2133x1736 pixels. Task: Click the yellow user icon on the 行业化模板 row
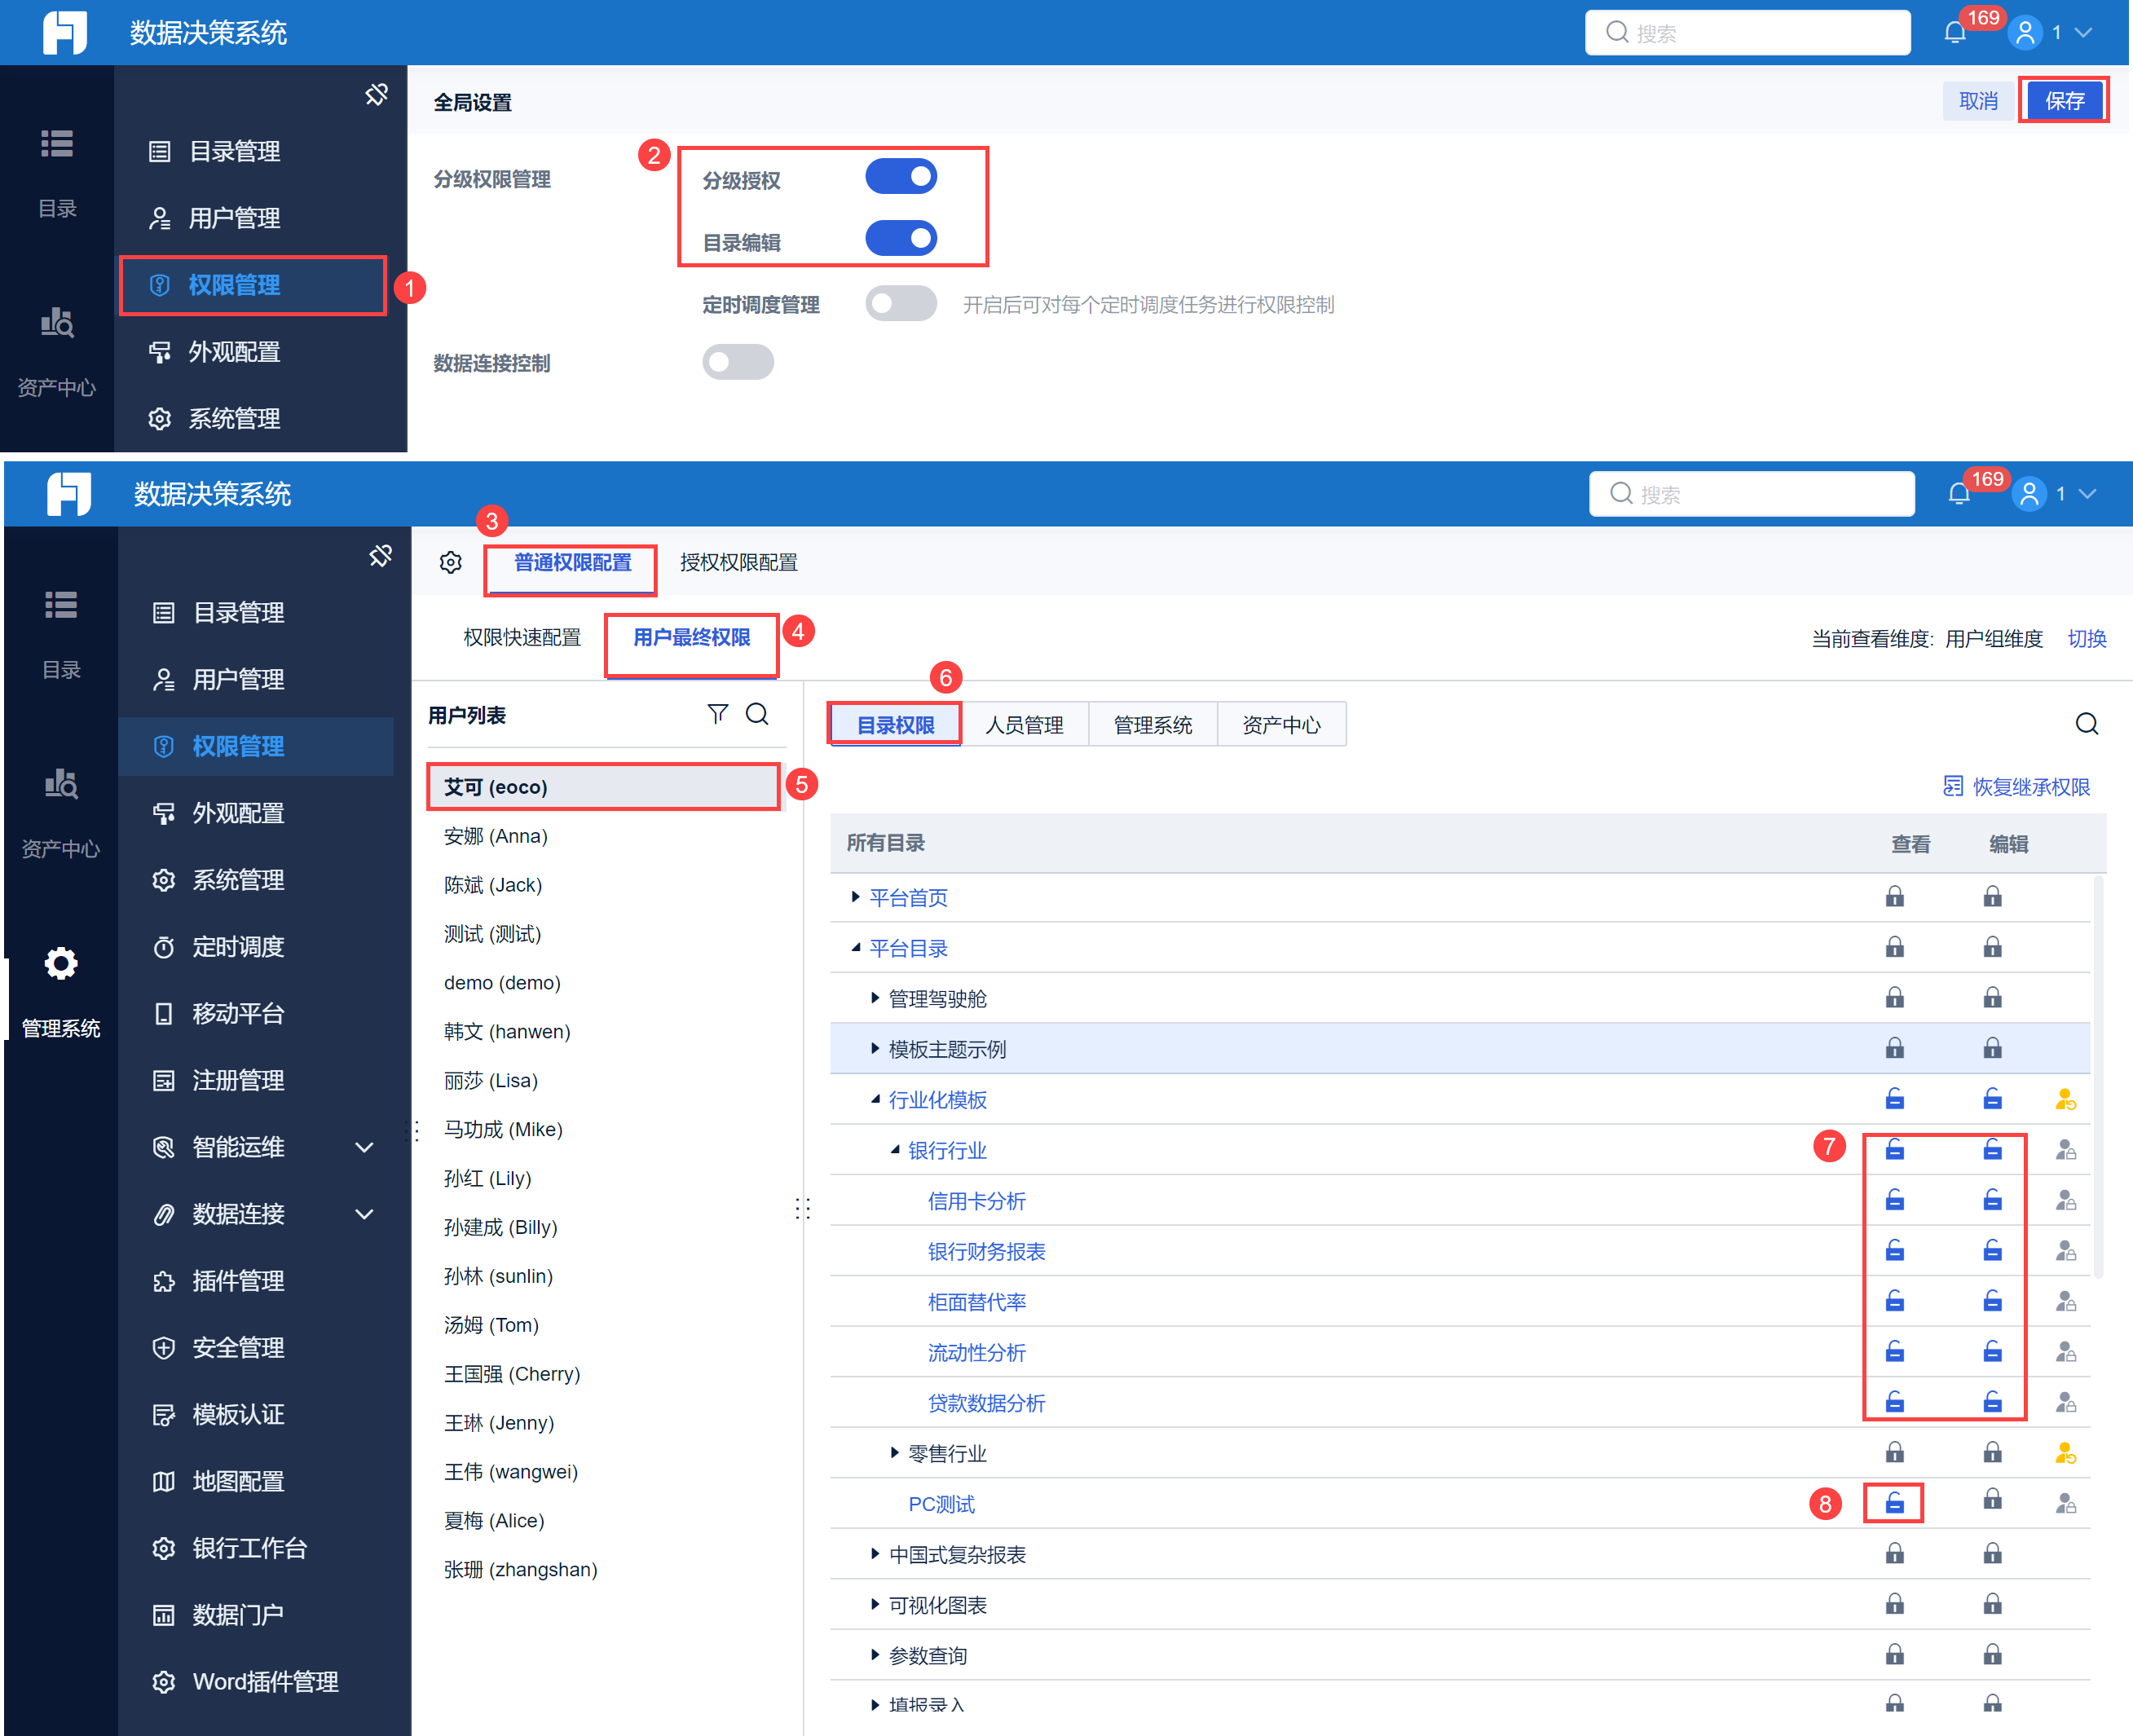pos(2065,1100)
